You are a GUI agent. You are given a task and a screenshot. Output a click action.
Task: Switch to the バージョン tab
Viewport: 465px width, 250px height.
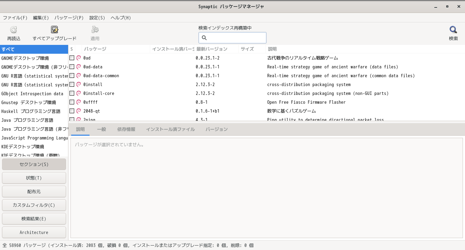[217, 129]
